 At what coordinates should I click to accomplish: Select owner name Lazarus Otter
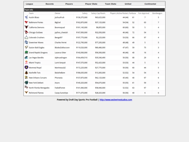pos(61,53)
